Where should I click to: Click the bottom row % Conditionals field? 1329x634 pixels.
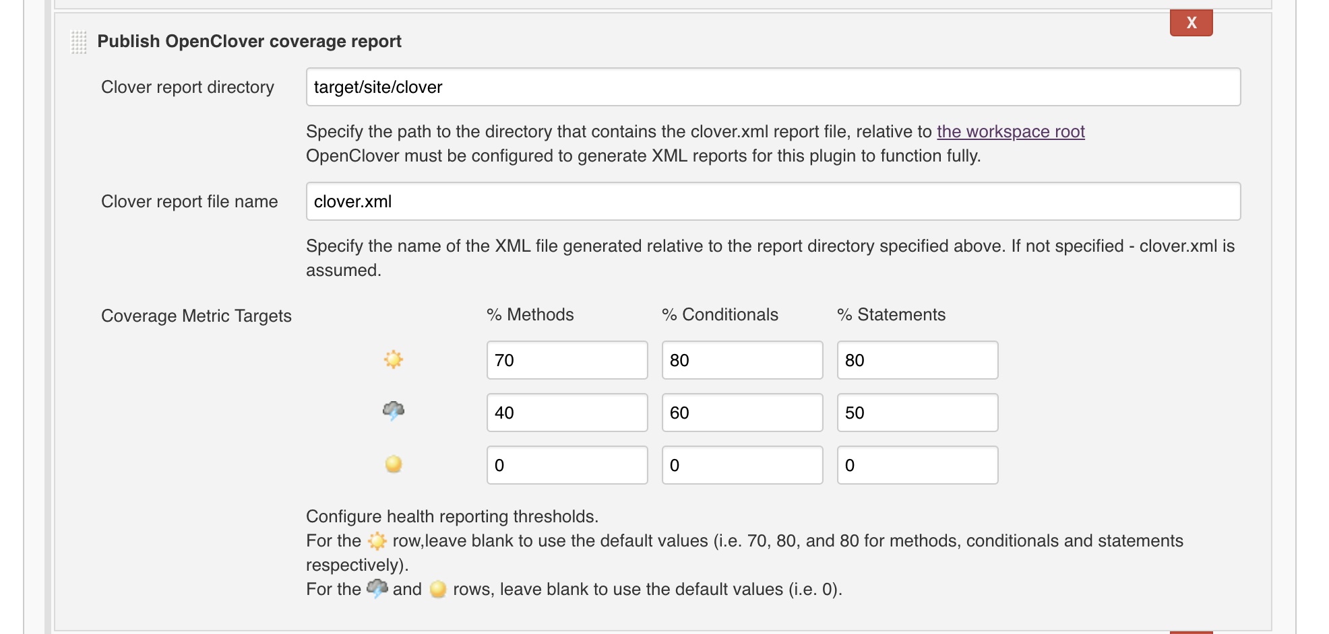pos(742,465)
